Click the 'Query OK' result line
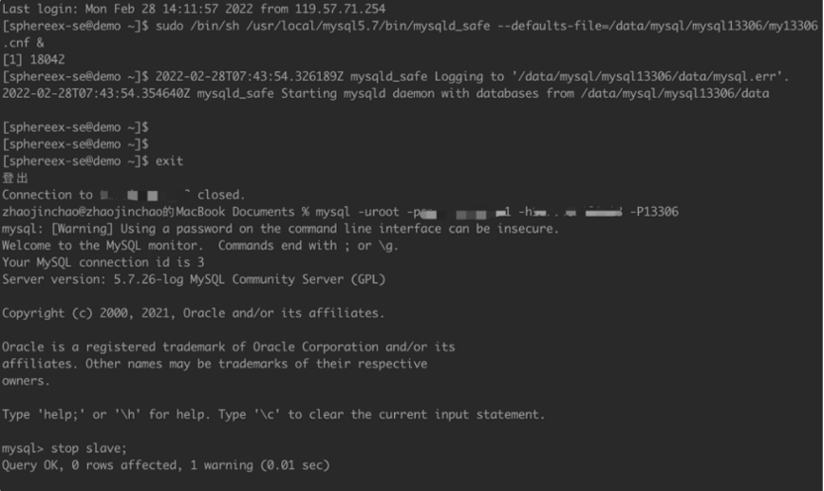824x491 pixels. [x=164, y=464]
